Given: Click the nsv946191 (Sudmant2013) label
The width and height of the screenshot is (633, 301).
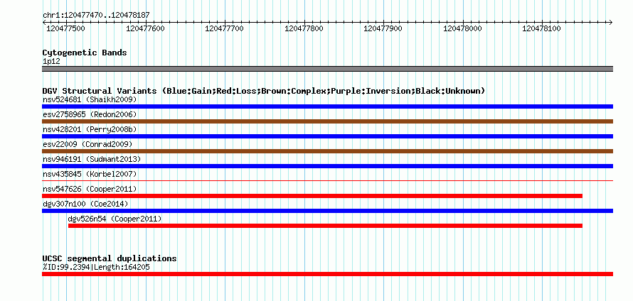Looking at the screenshot, I should [92, 159].
